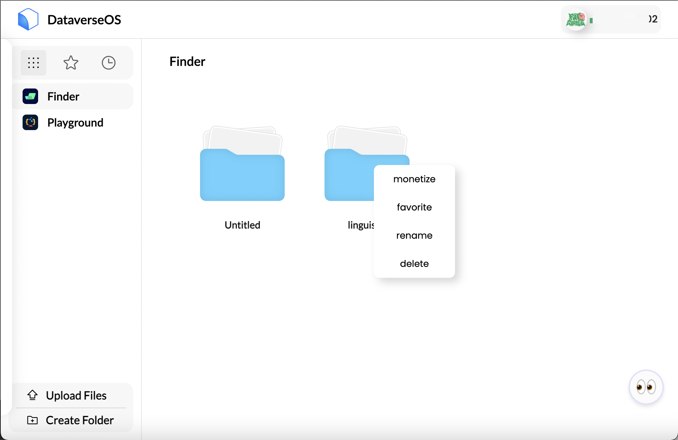Click the eyes emoji floating button
This screenshot has width=678, height=440.
click(646, 387)
